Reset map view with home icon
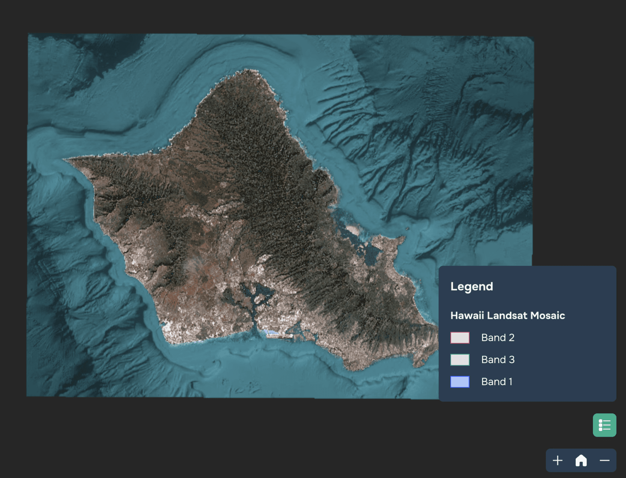 [x=581, y=460]
